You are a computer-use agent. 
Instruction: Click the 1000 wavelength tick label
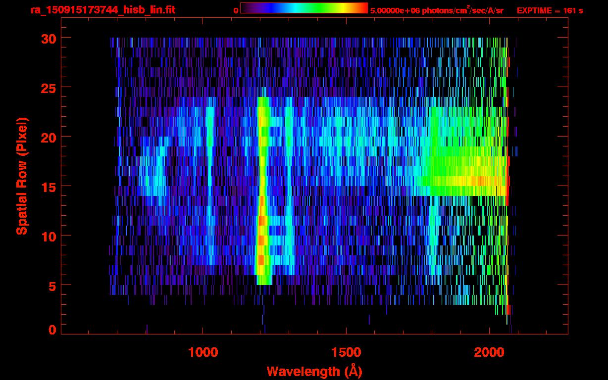[203, 352]
